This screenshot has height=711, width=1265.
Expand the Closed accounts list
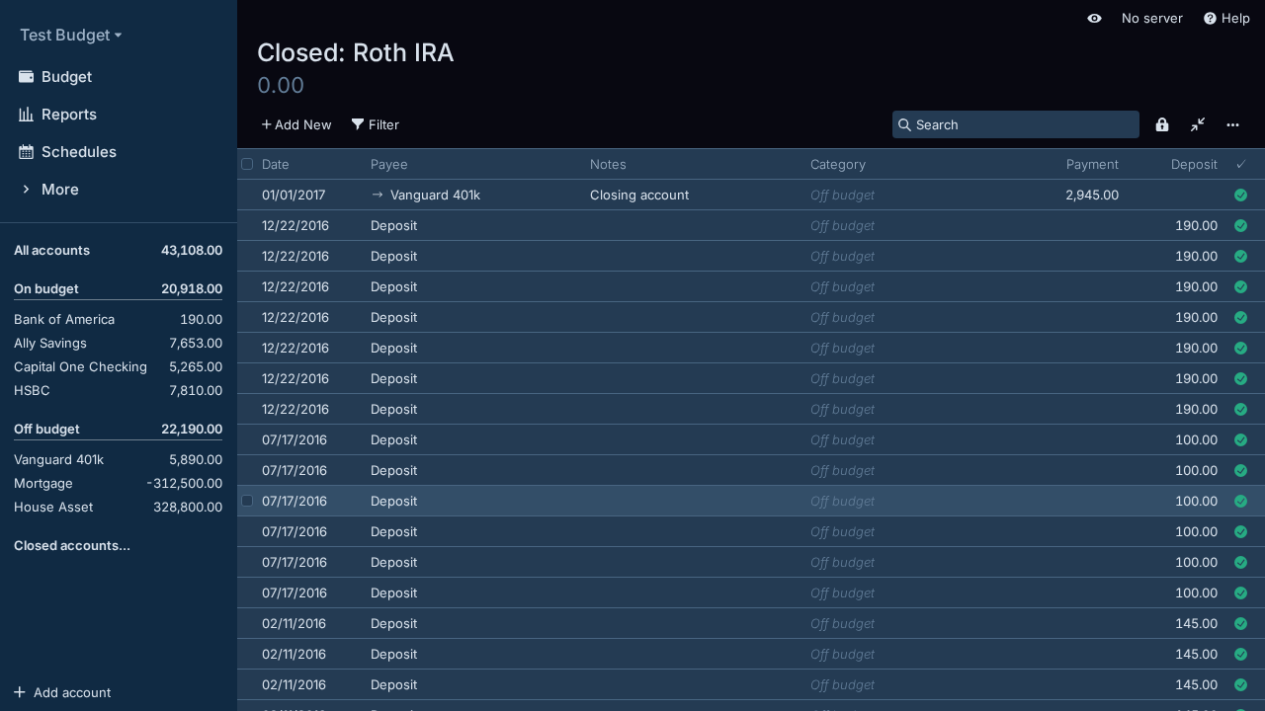pos(72,545)
